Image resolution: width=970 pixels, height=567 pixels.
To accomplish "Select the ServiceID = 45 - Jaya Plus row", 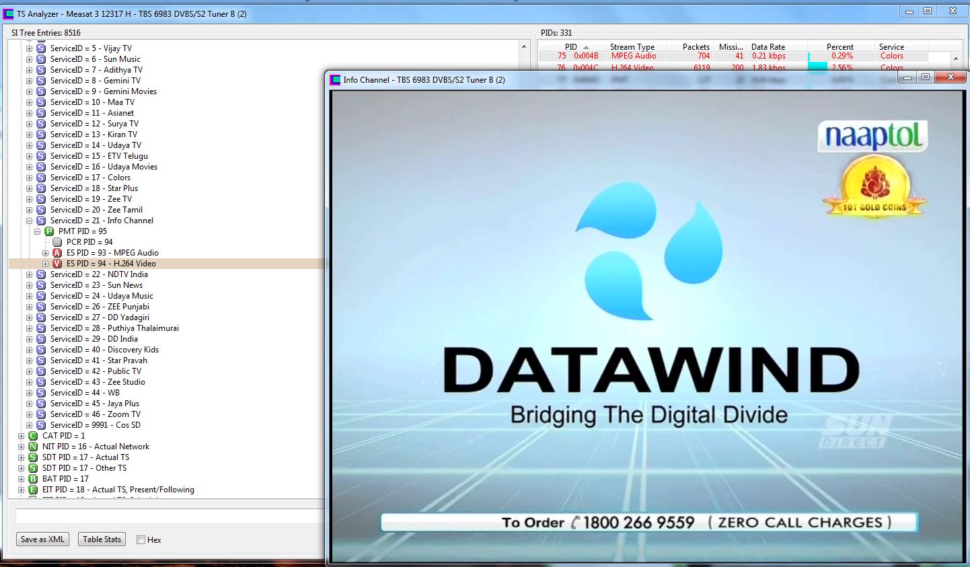I will tap(95, 404).
